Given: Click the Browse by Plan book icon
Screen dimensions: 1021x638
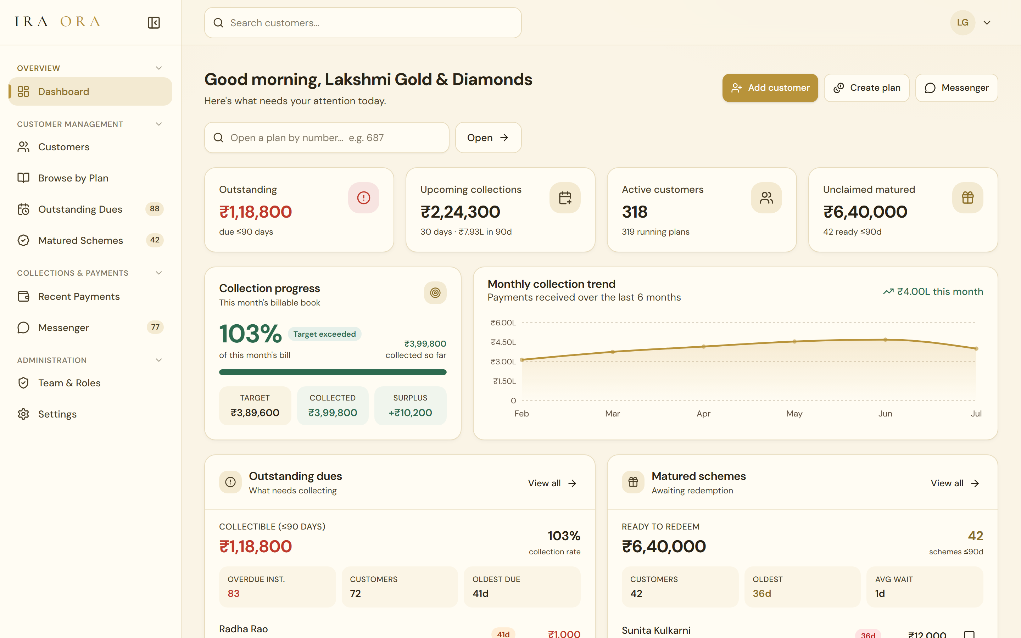Looking at the screenshot, I should (x=23, y=178).
